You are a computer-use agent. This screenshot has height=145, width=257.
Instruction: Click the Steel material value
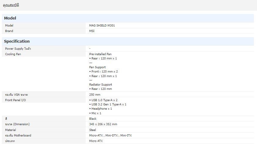point(92,130)
